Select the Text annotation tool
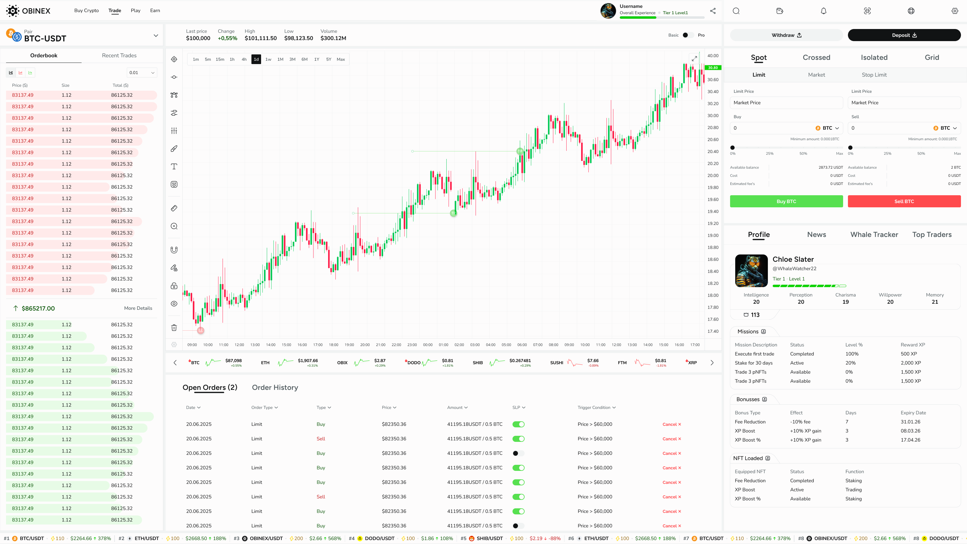This screenshot has width=967, height=544. click(174, 166)
